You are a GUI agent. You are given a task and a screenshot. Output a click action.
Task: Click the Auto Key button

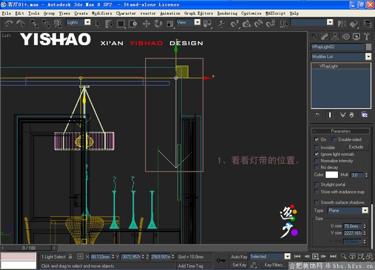(239, 257)
